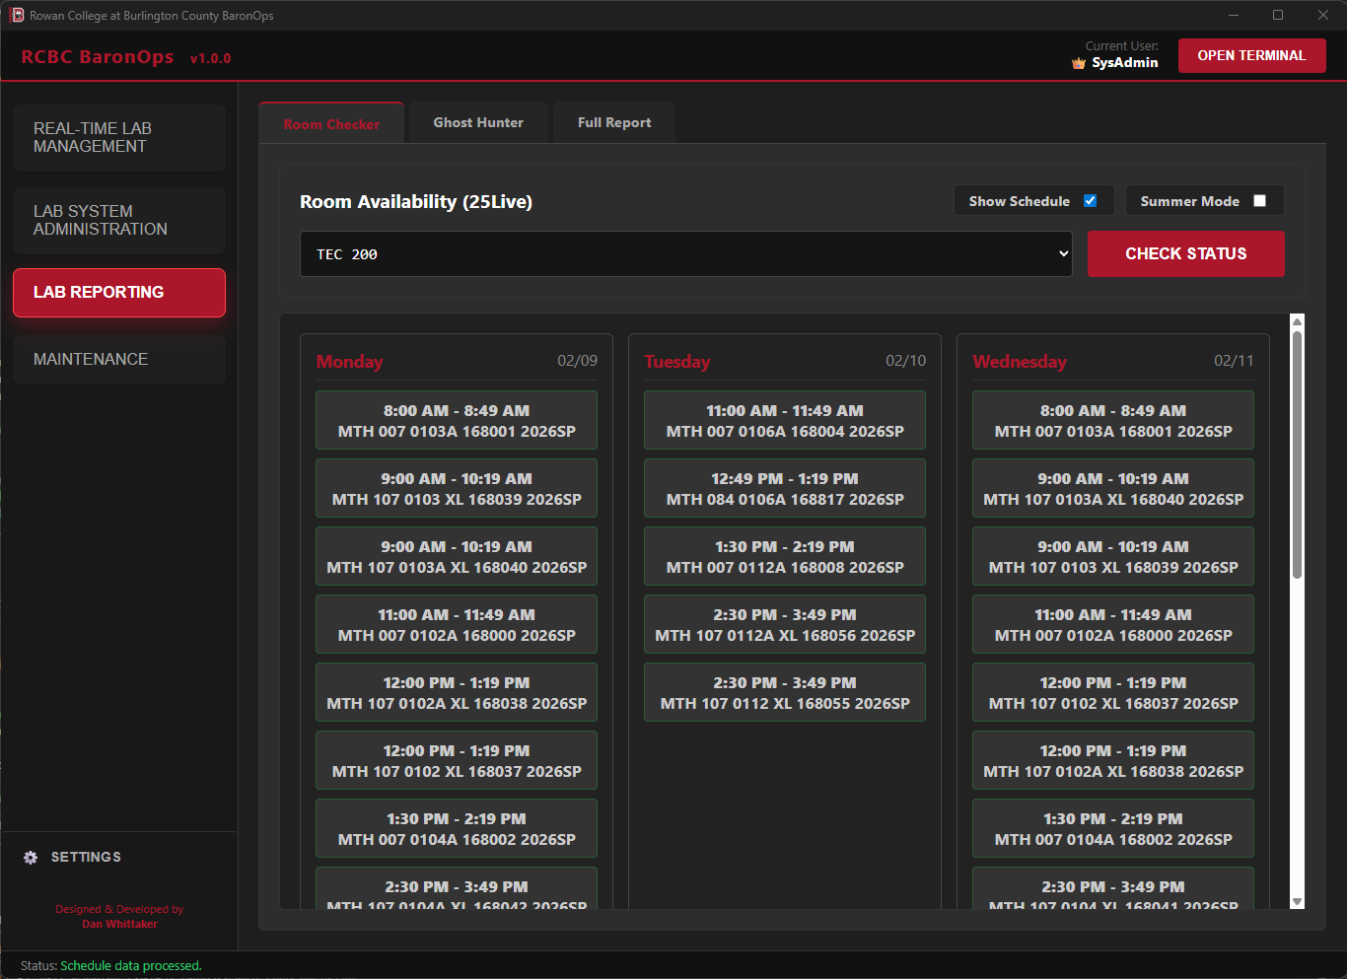Click the scrollbar down arrow
Image resolution: width=1347 pixels, height=979 pixels.
point(1297,902)
